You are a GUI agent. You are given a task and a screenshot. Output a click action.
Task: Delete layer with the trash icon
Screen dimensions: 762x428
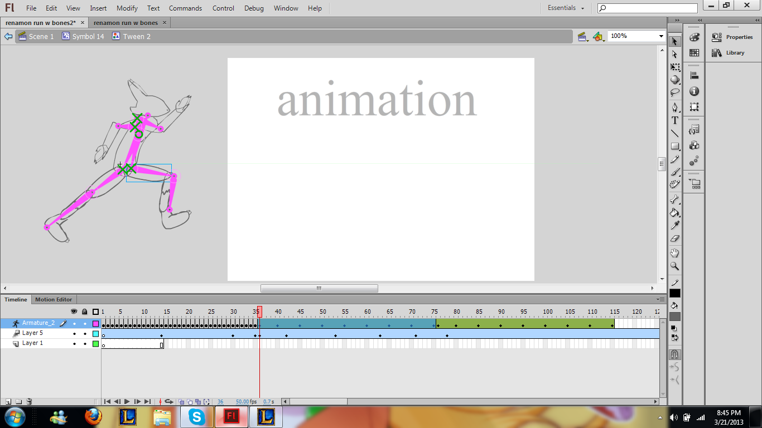[x=29, y=401]
